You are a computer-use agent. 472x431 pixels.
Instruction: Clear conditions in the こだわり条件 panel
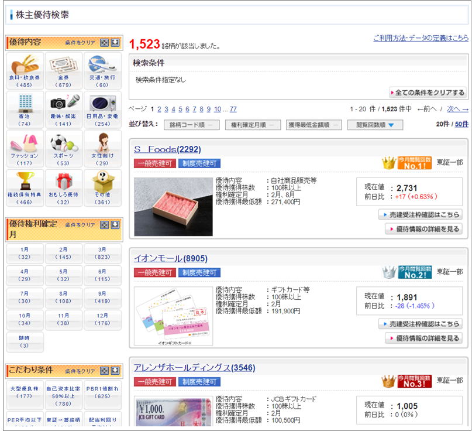[x=80, y=371]
